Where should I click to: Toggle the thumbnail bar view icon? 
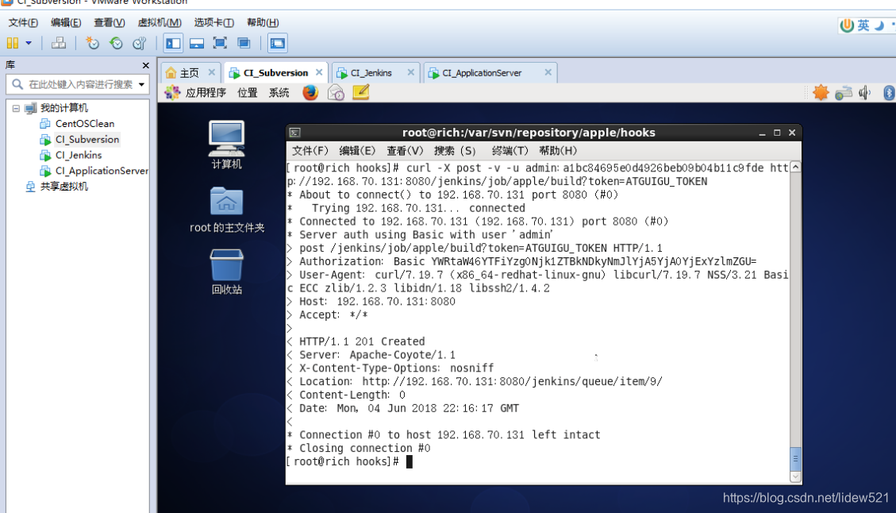tap(197, 43)
